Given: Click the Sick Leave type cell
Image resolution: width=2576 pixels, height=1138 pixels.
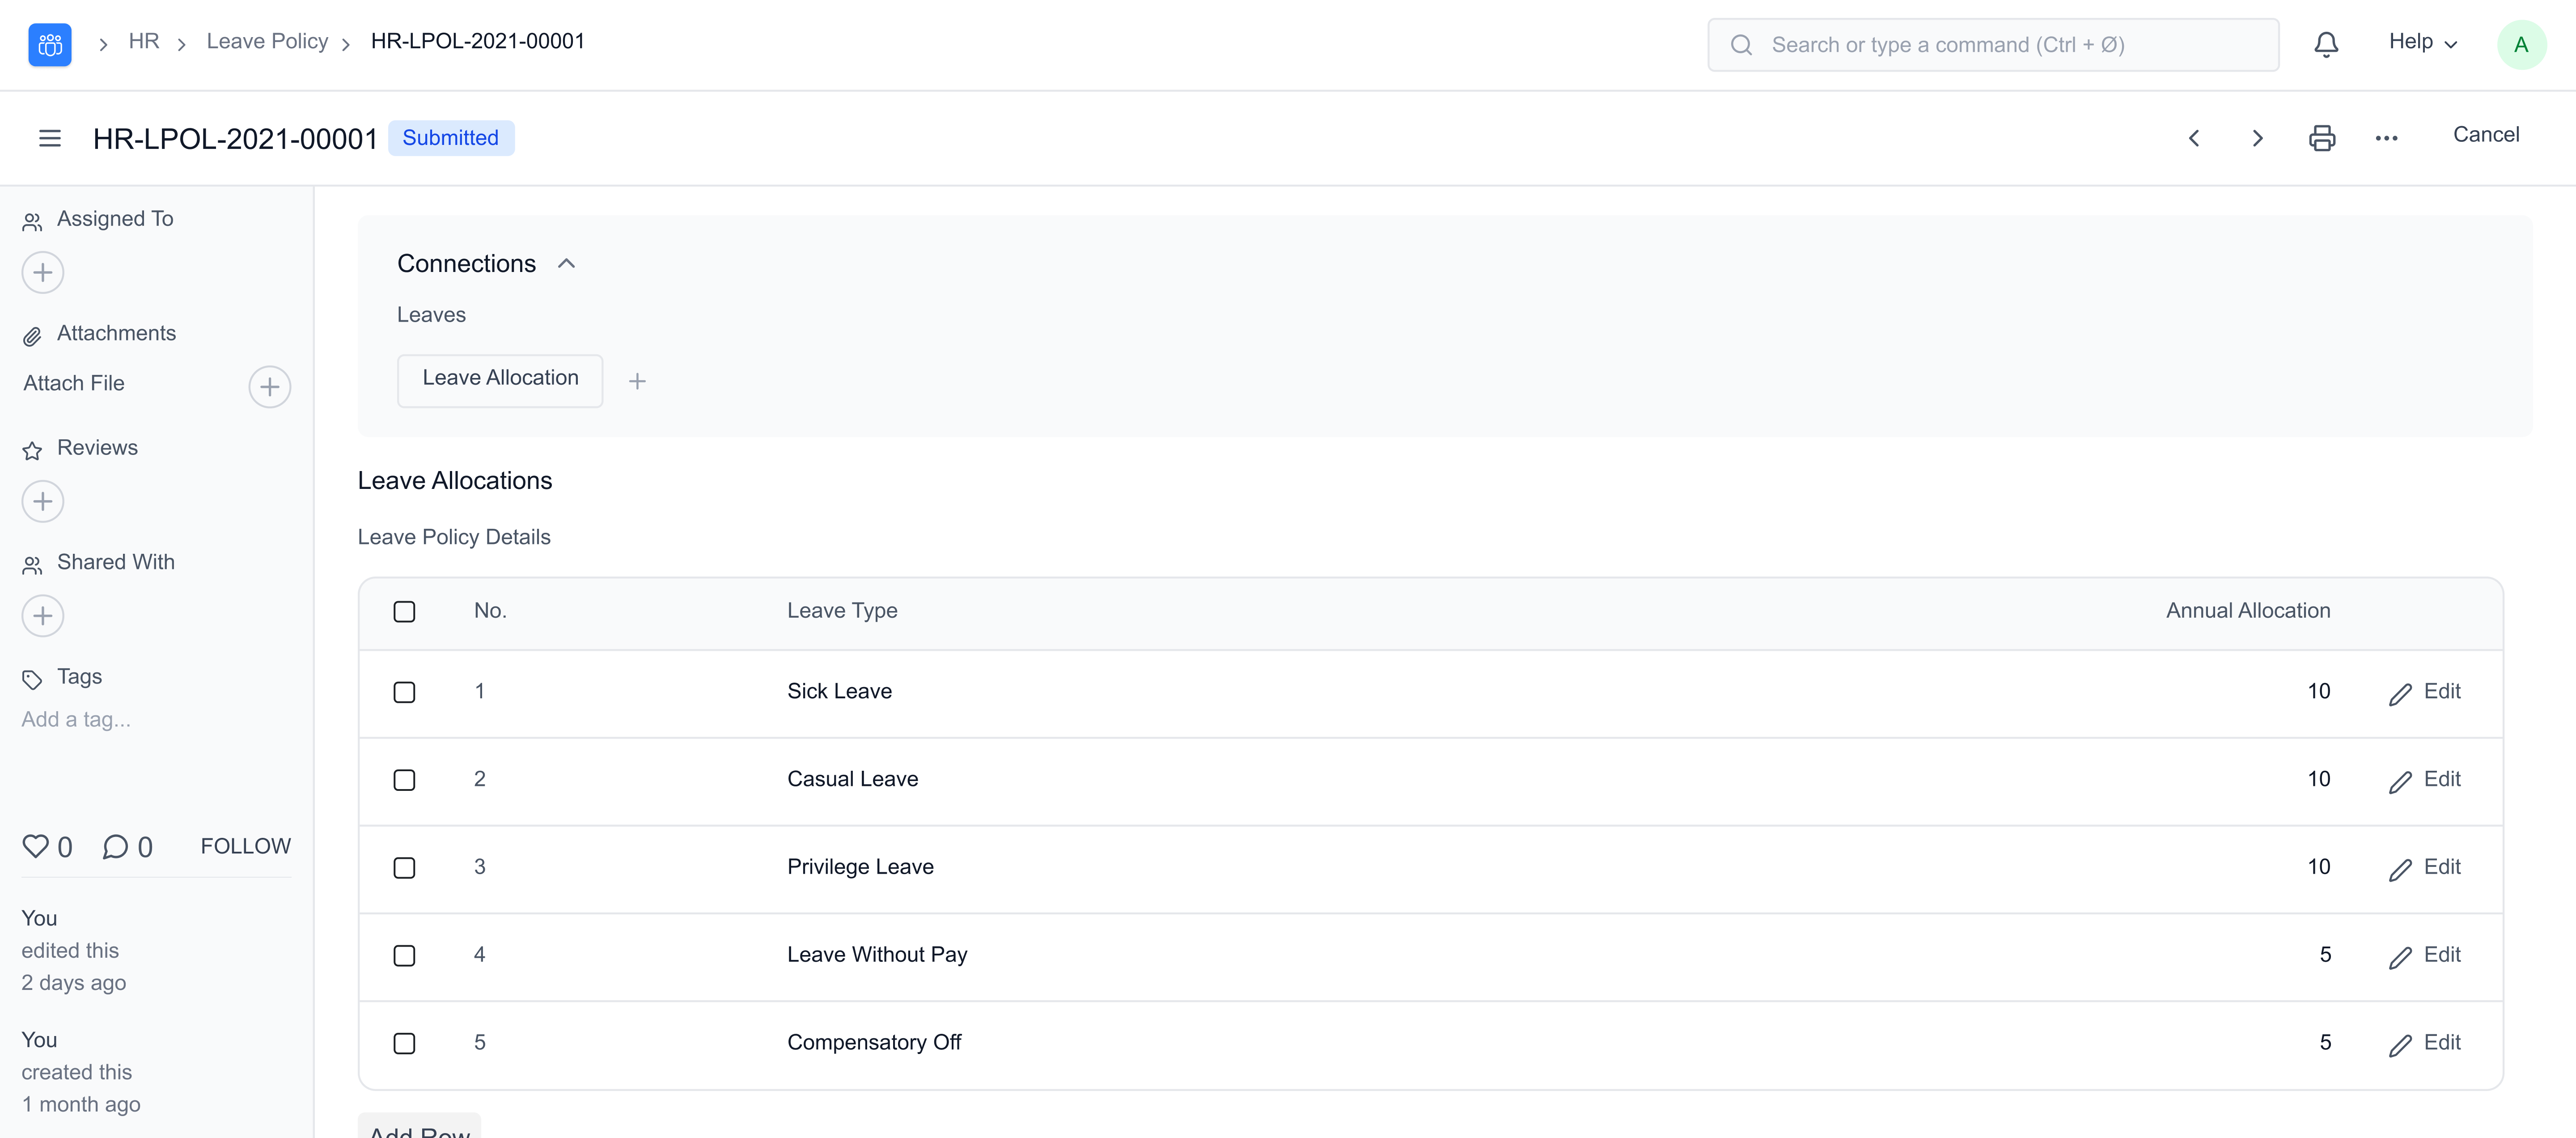Looking at the screenshot, I should click(839, 692).
